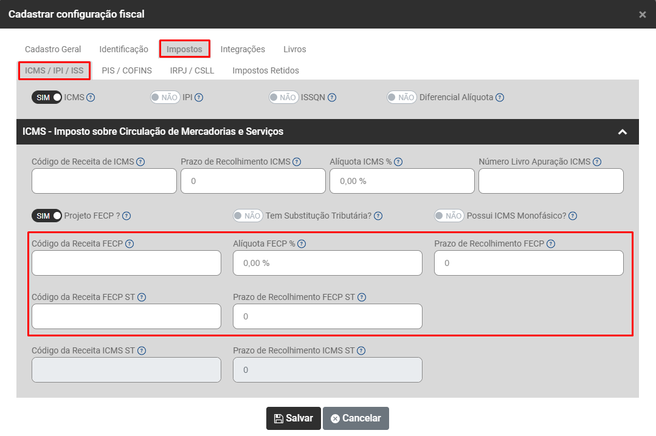Show help for Tem Substitução Tributária
The image size is (656, 436).
378,216
